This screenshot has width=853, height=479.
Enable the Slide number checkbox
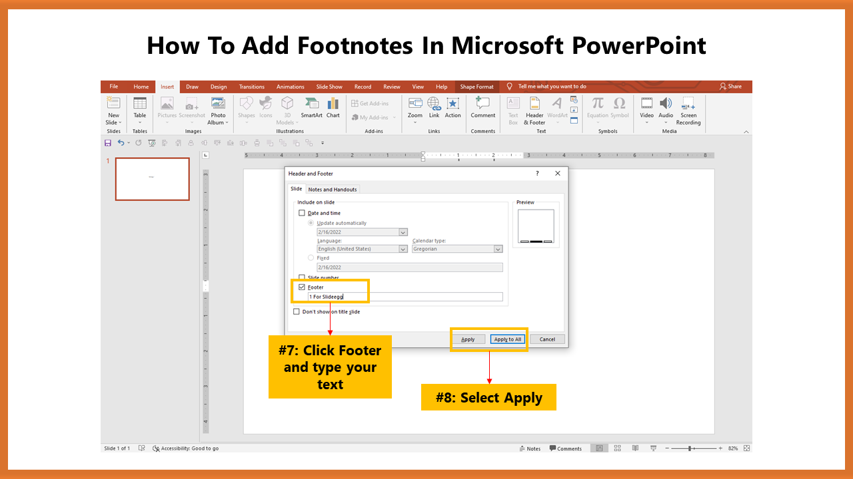coord(302,277)
